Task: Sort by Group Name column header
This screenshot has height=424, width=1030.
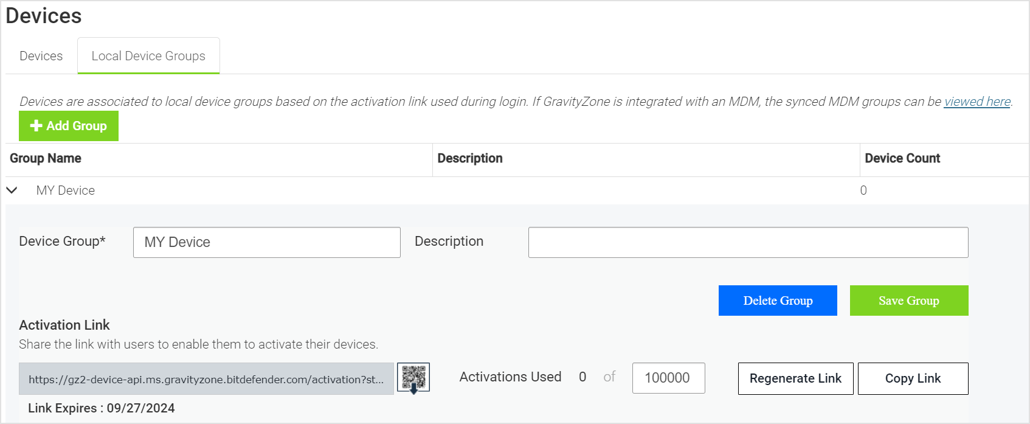Action: tap(46, 159)
